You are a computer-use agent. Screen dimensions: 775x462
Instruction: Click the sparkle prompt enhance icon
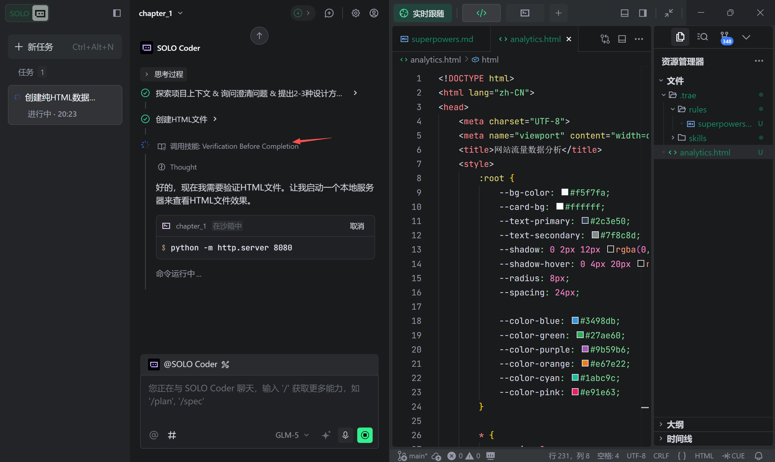(326, 435)
